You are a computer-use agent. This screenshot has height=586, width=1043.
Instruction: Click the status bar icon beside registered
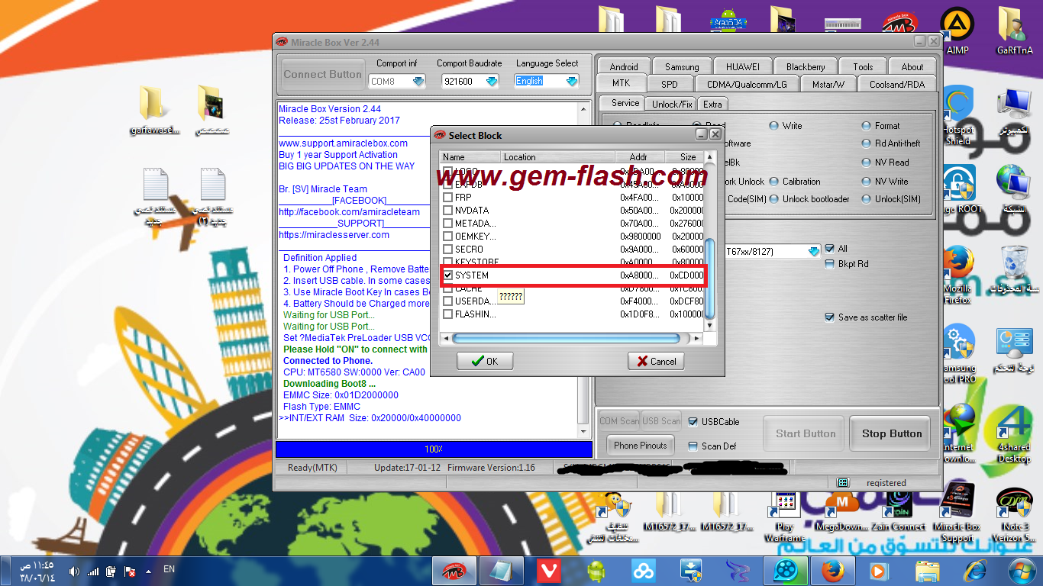click(843, 482)
